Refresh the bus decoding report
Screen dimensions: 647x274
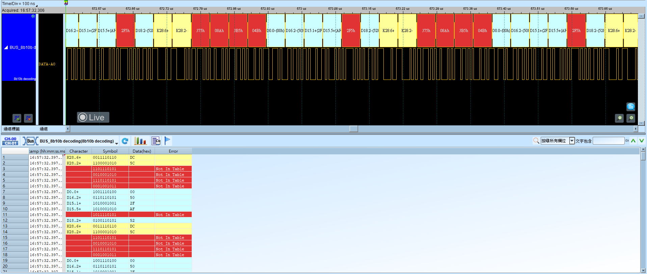[125, 141]
